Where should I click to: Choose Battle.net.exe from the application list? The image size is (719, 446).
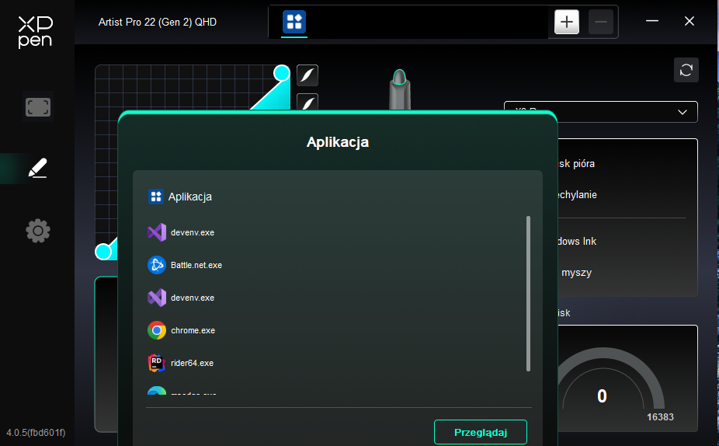[196, 265]
